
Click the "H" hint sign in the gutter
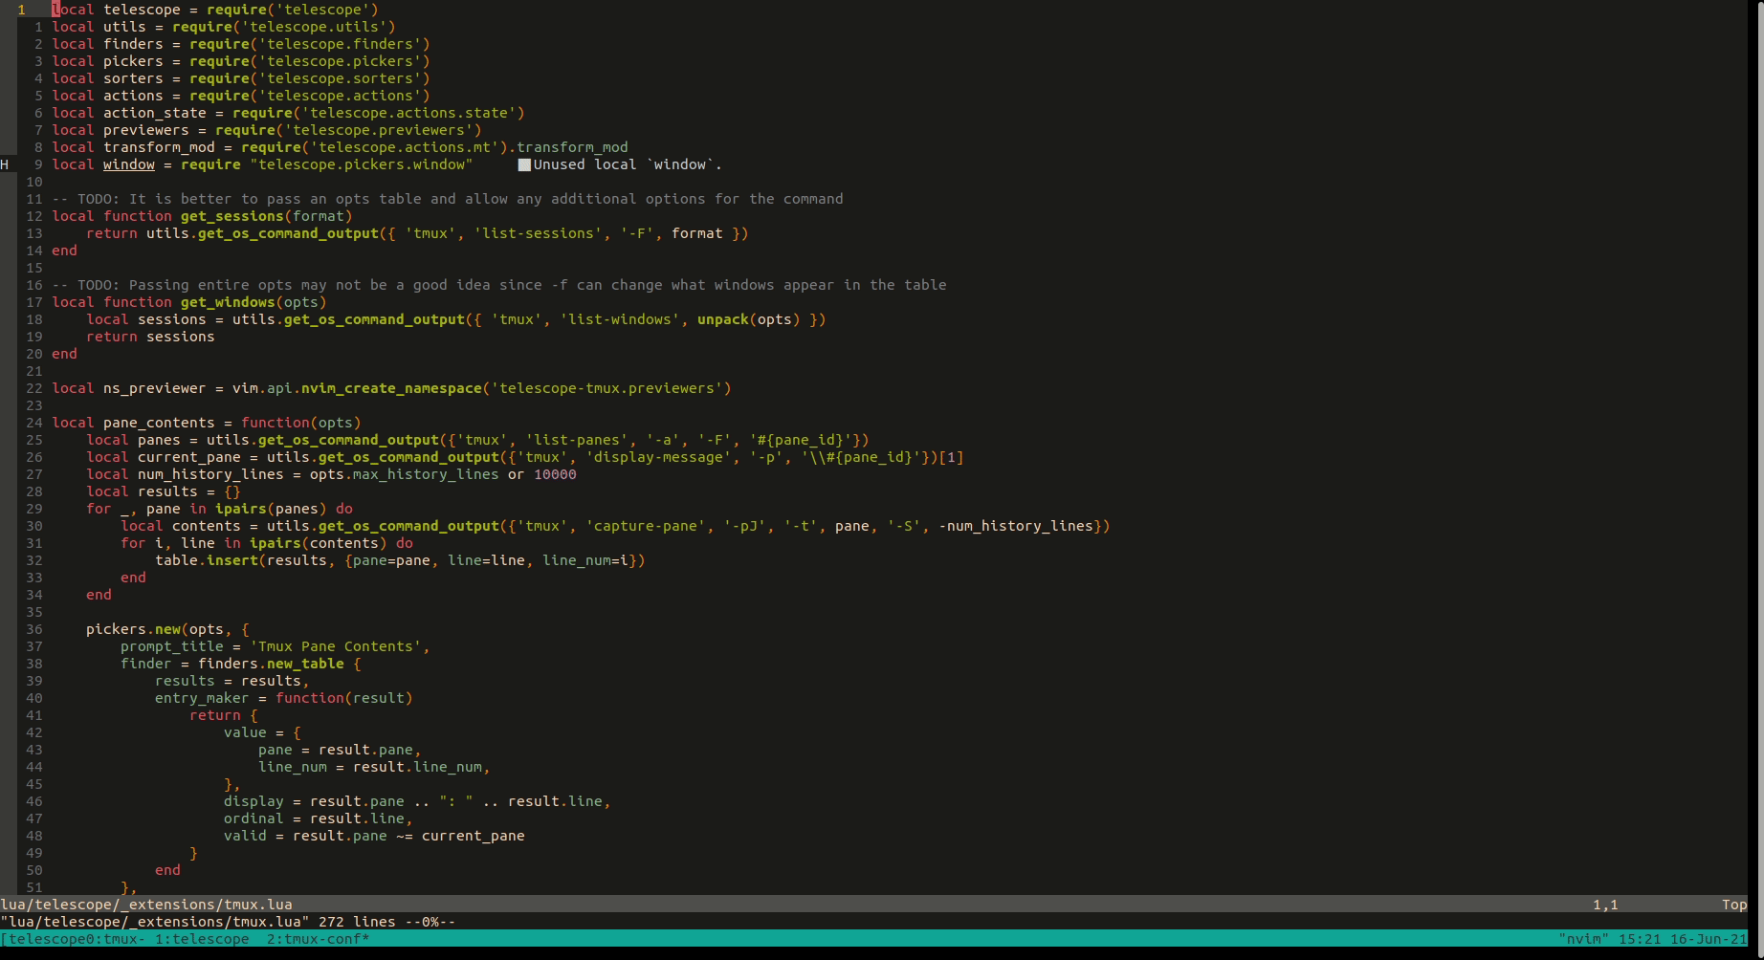point(5,164)
